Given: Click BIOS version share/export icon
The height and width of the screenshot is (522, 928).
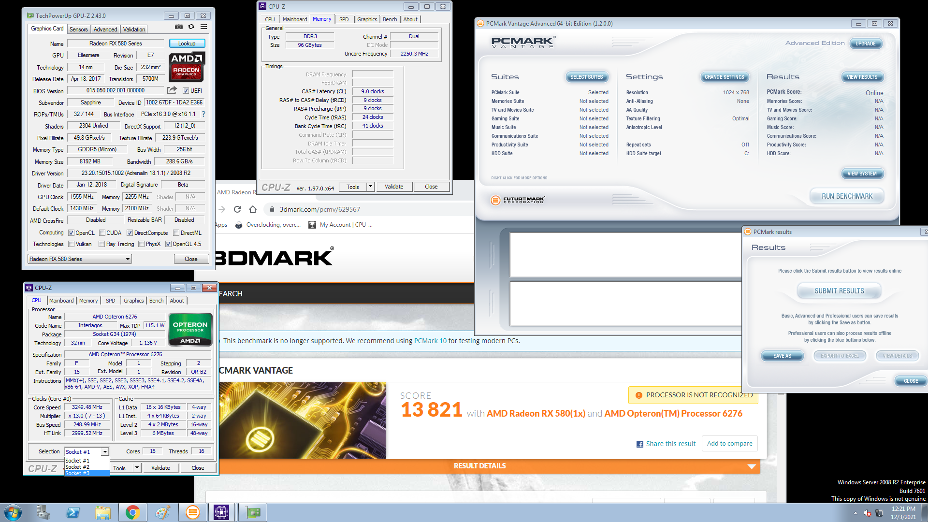Looking at the screenshot, I should point(172,90).
